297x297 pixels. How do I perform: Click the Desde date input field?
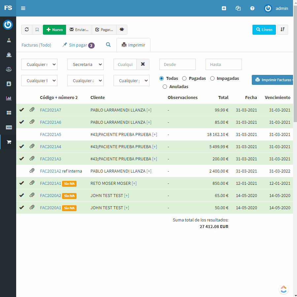pyautogui.click(x=177, y=64)
